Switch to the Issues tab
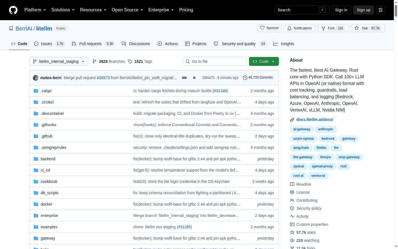 [x=49, y=44]
